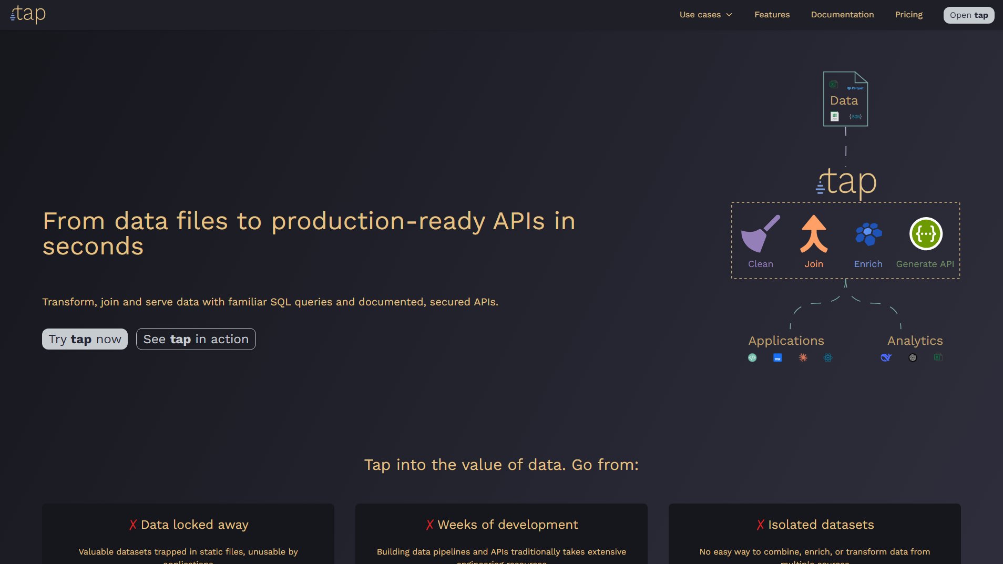Open the Pricing page

(x=909, y=14)
